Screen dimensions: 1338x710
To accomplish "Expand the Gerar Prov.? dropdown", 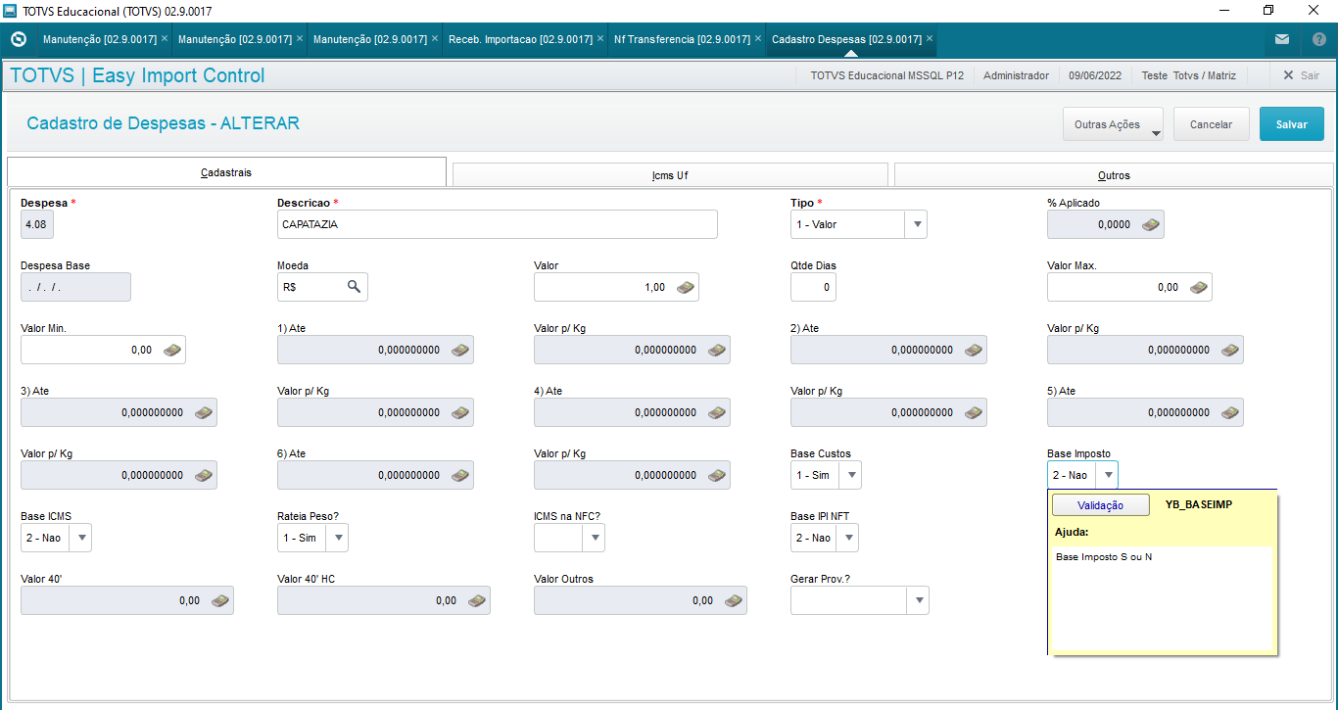I will [x=918, y=600].
